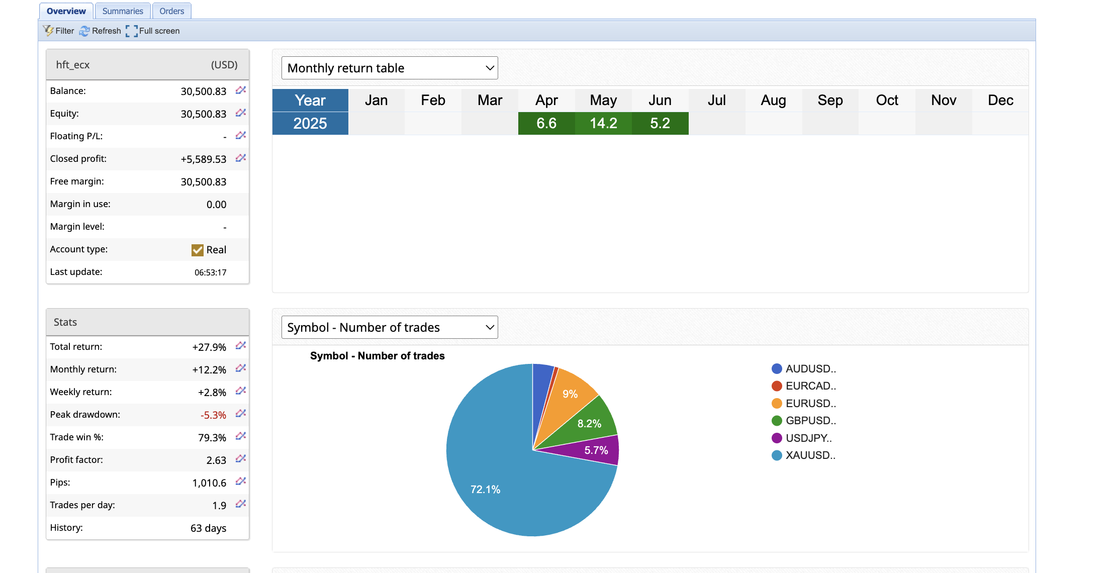Click chart icon beside Peak drawdown

pyautogui.click(x=241, y=414)
